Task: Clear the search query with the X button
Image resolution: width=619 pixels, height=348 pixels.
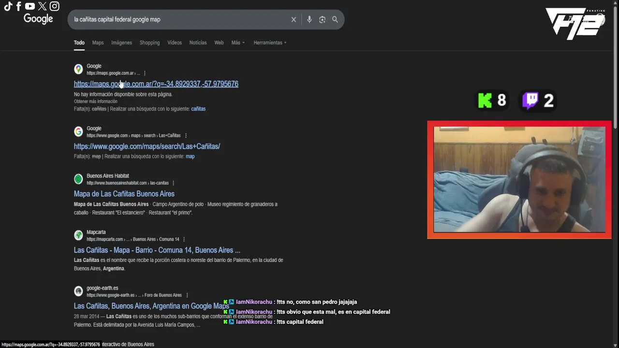Action: pyautogui.click(x=294, y=19)
